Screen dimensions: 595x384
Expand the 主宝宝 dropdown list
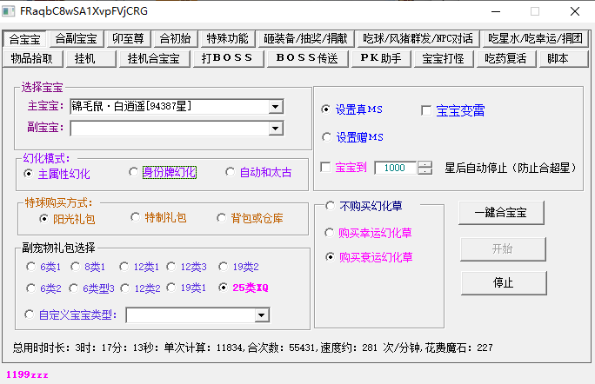tap(276, 106)
